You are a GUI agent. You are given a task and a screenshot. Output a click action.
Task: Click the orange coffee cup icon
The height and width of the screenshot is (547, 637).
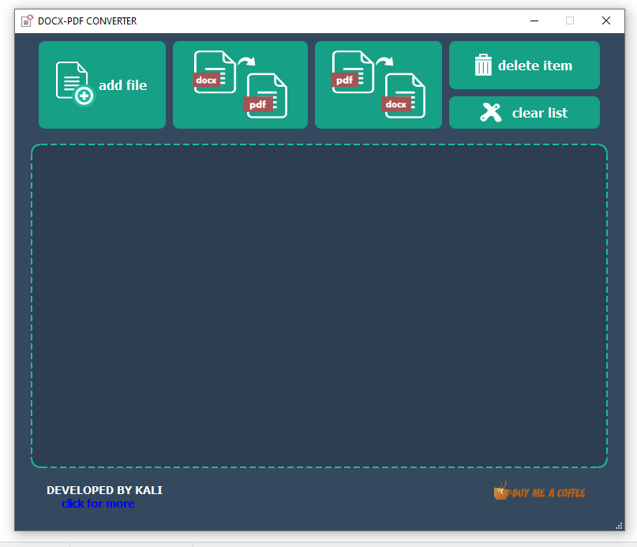coord(500,491)
